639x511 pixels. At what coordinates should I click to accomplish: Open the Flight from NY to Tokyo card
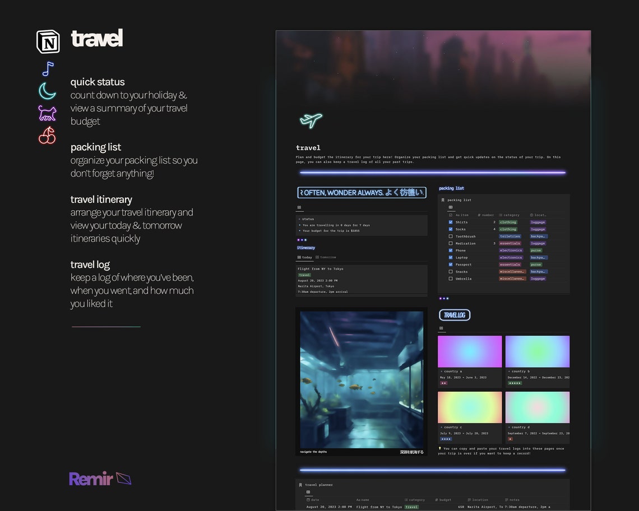(x=362, y=280)
